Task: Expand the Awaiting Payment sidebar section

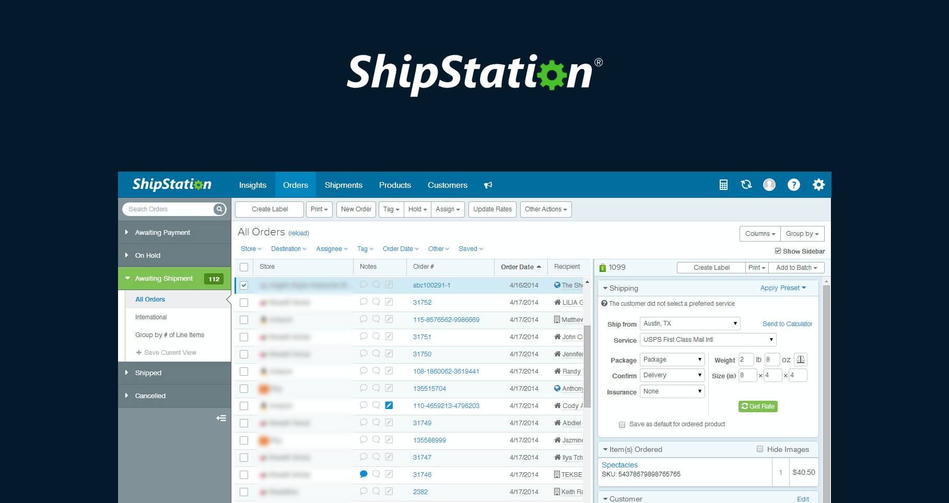Action: [x=162, y=233]
